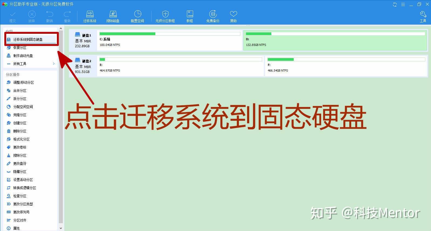Choose 制作启动光盘 wizard

tap(23, 56)
